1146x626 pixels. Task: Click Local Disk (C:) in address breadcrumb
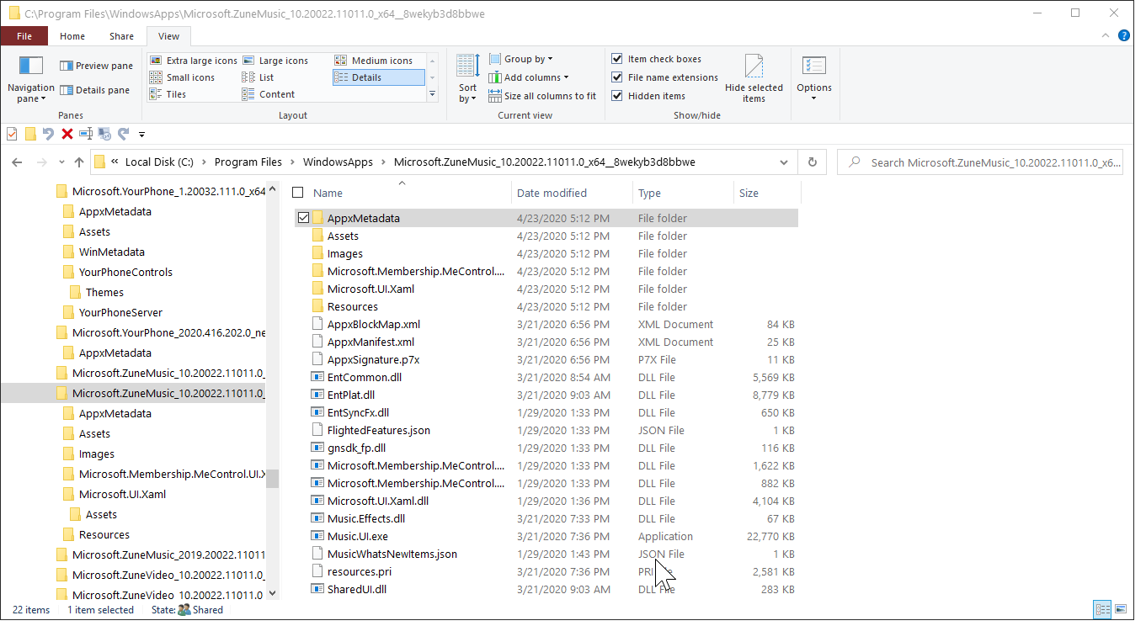tap(159, 162)
